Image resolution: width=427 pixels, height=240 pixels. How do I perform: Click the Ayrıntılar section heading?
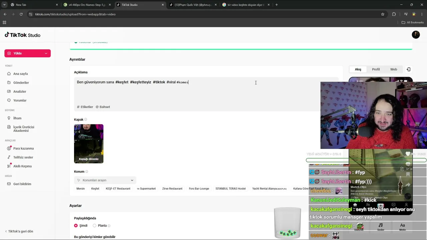(77, 59)
